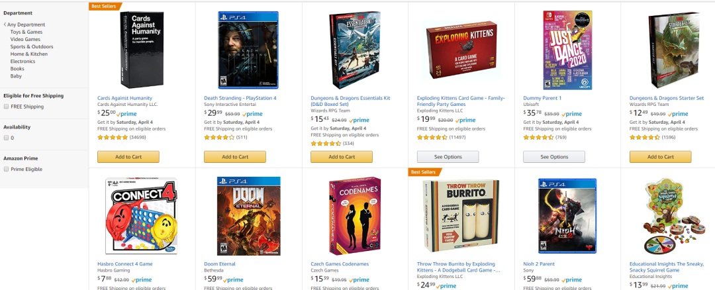Open the Hasbro Connect 4 box image
The height and width of the screenshot is (290, 715).
point(142,216)
